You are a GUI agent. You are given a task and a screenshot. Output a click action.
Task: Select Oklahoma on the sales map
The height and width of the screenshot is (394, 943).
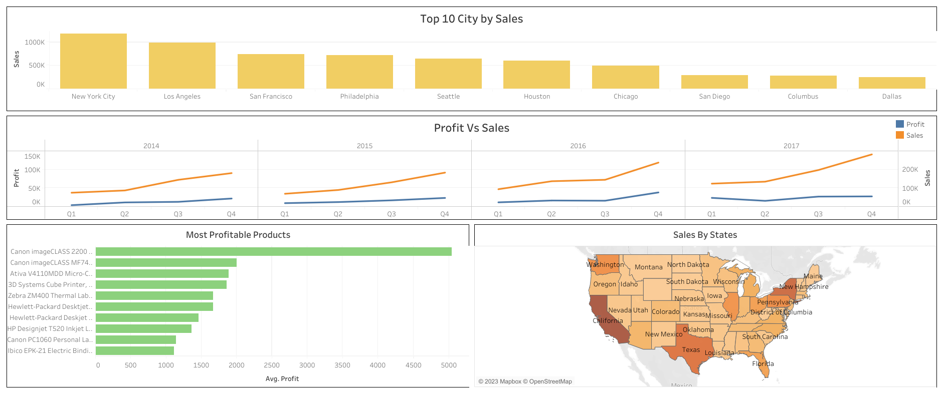(698, 330)
